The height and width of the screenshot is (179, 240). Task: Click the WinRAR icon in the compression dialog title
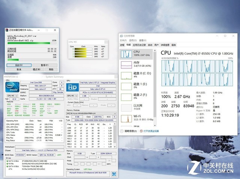[x=6, y=30]
